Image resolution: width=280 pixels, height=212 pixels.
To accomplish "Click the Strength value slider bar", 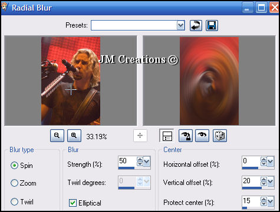I will 134,168.
